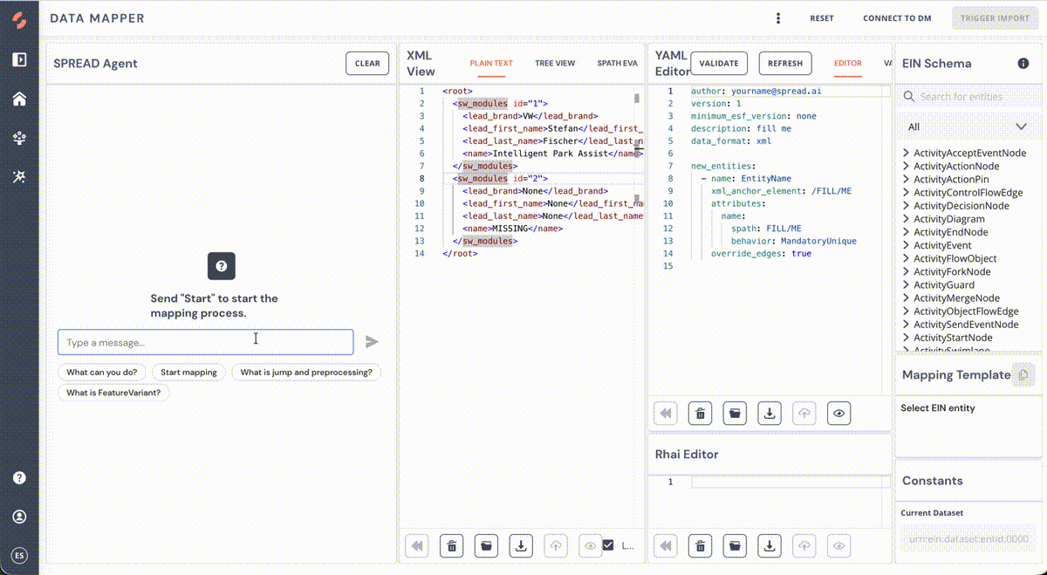Toggle the eye preview icon under the YAML Editor
Viewport: 1047px width, 575px height.
(838, 414)
